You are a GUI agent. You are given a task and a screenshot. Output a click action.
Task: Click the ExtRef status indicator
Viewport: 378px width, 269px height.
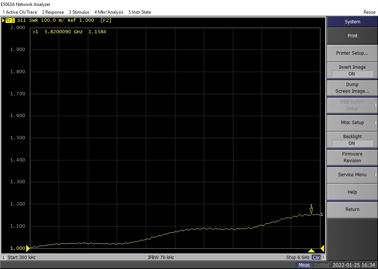[x=322, y=265]
